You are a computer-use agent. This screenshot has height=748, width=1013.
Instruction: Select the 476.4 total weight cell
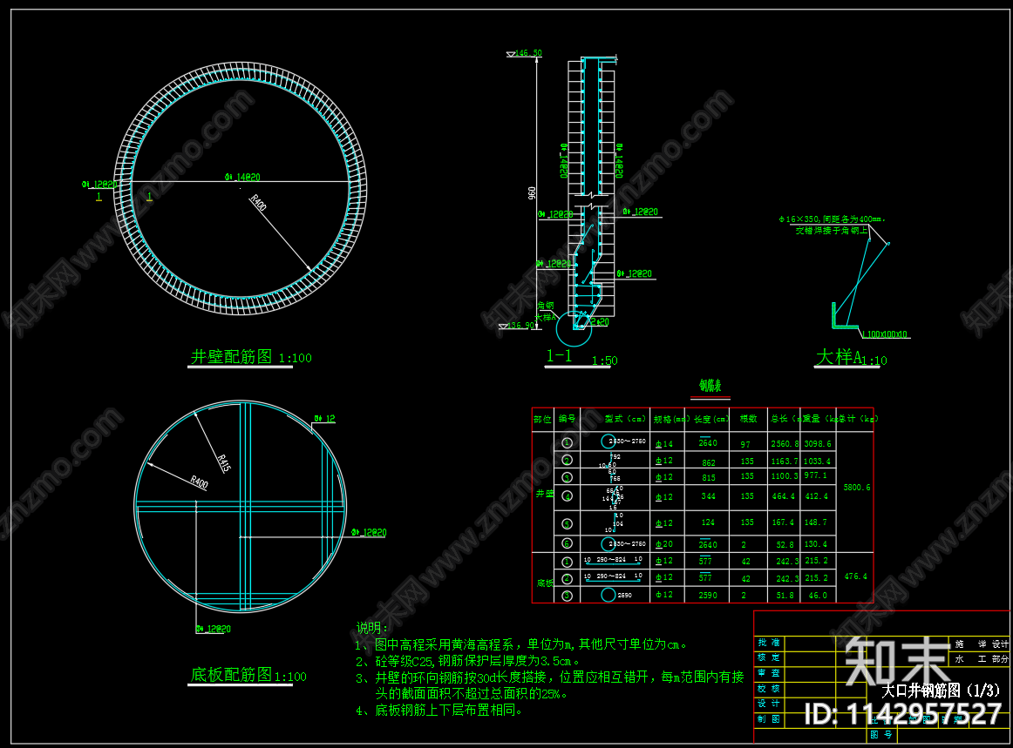(x=856, y=576)
